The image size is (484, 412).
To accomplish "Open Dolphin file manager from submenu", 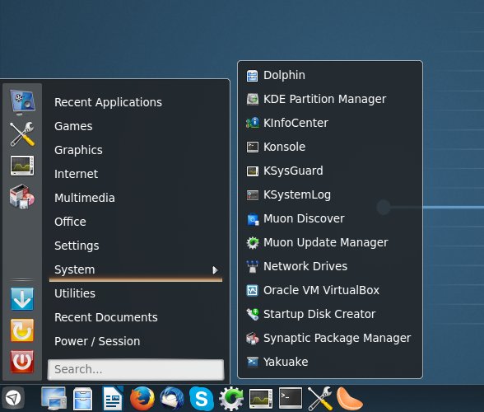I will pyautogui.click(x=330, y=76).
